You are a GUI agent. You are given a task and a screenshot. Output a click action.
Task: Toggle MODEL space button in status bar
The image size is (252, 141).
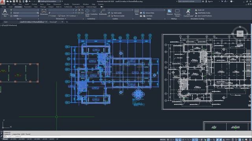point(163,139)
